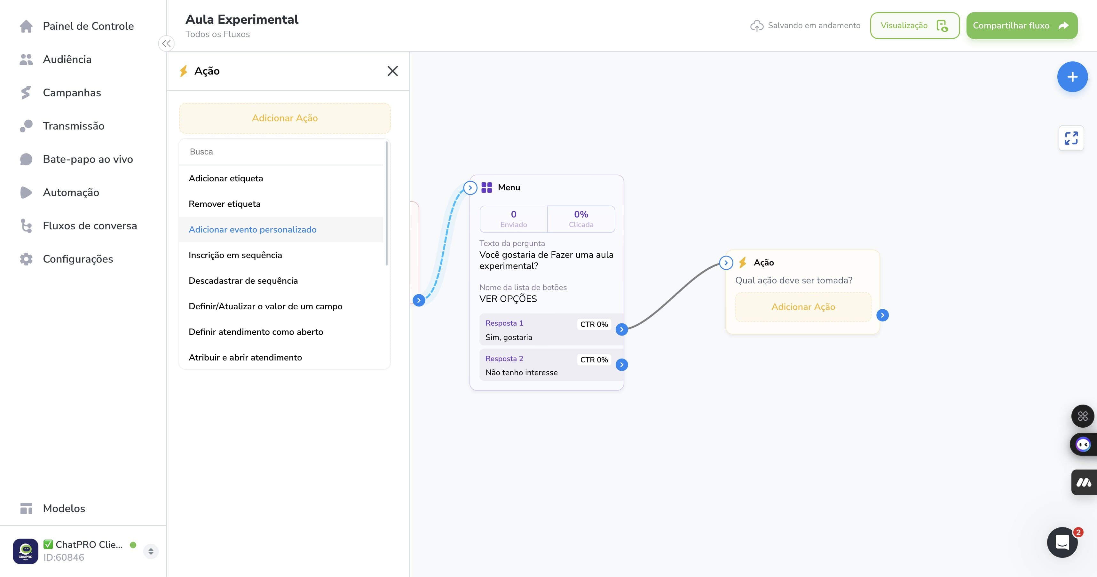Select Adicionar etiqueta action
The height and width of the screenshot is (577, 1097).
(x=281, y=178)
